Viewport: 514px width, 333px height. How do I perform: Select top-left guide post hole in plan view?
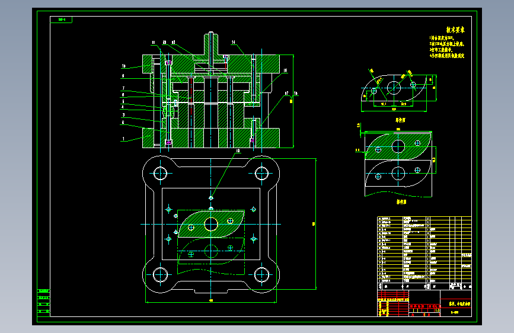pos(160,173)
